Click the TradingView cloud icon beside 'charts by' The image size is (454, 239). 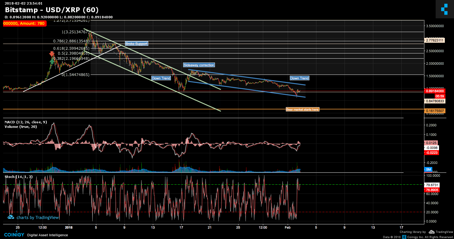pos(11,217)
